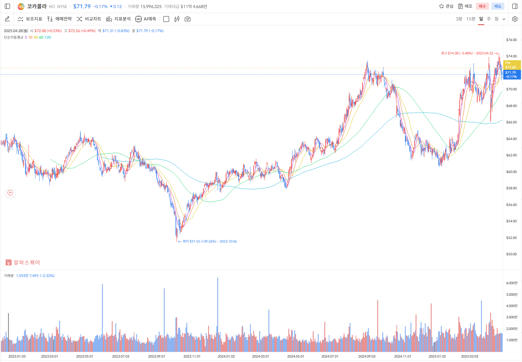The width and height of the screenshot is (522, 362).
Task: Toggle 10-day moving average
Action: (30, 37)
